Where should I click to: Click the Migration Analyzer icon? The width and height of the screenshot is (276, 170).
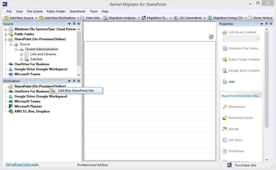coord(105,18)
